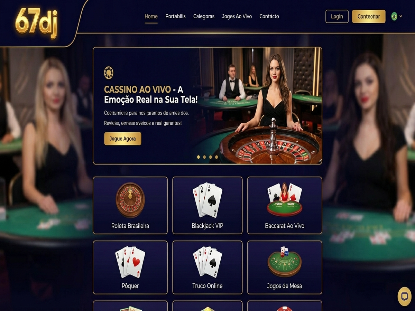
Task: Click the Login button
Action: (337, 16)
